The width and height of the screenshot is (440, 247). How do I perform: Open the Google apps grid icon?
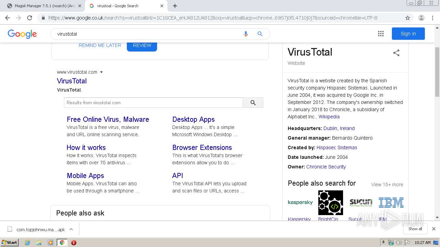point(381,34)
